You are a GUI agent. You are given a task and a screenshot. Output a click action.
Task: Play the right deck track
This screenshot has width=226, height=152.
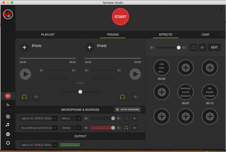(135, 74)
